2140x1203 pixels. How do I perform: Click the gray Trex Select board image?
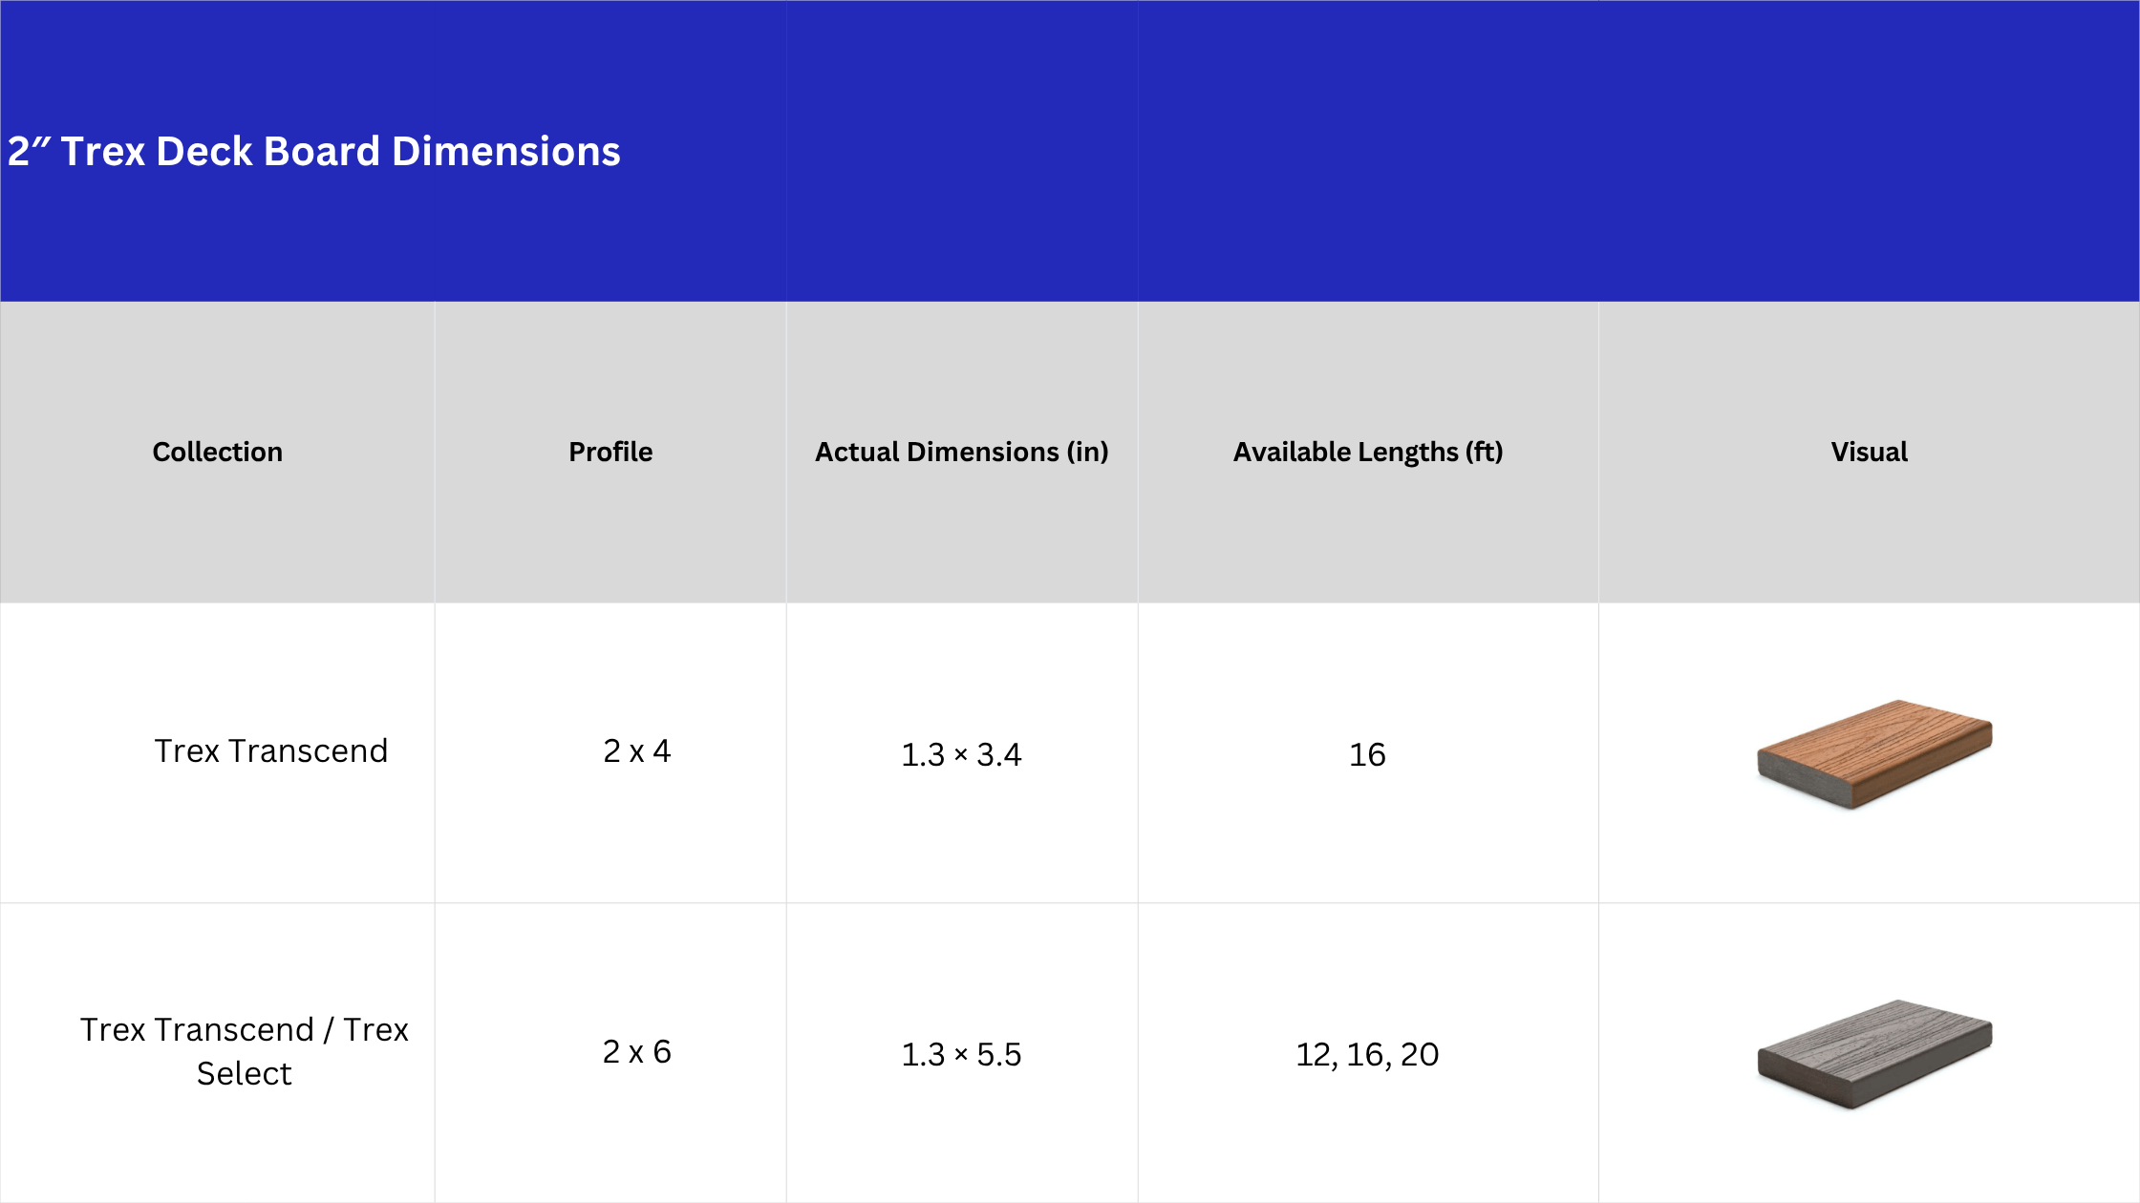tap(1874, 1053)
